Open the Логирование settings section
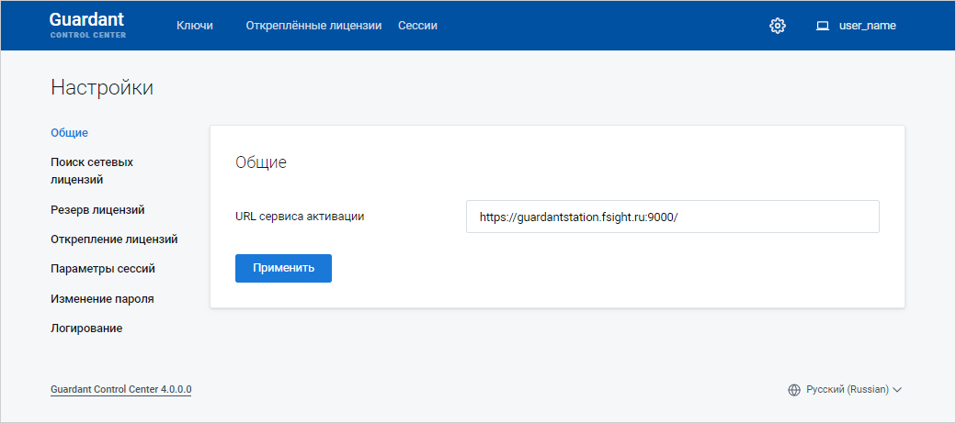The height and width of the screenshot is (423, 956). (x=86, y=328)
